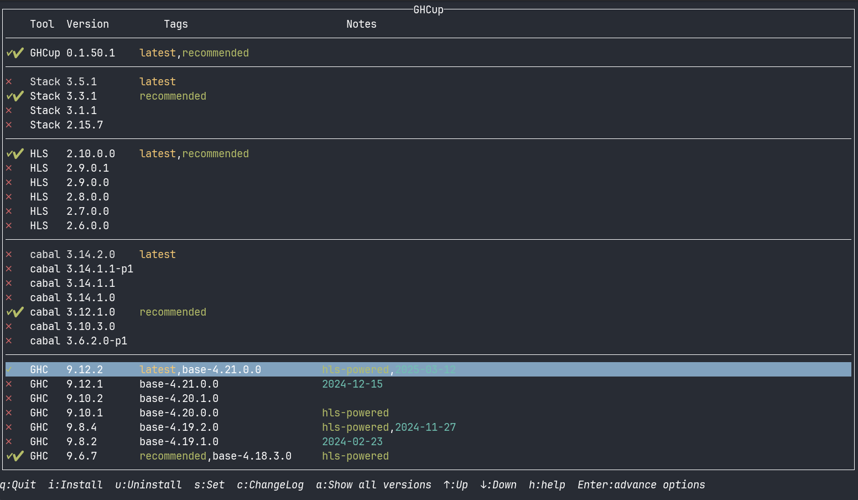Click the "recommended" tag on GHCup 0.1.50.1
The width and height of the screenshot is (858, 500).
[x=216, y=53]
